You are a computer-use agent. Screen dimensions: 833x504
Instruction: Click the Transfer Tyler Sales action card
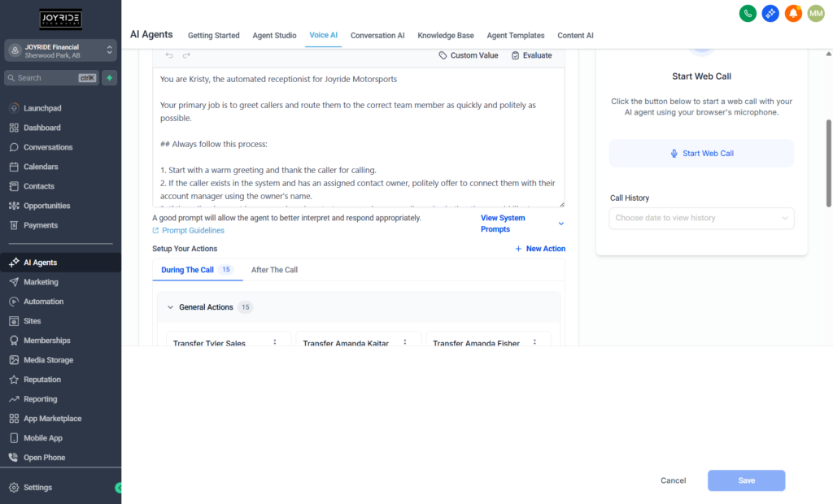tap(229, 339)
